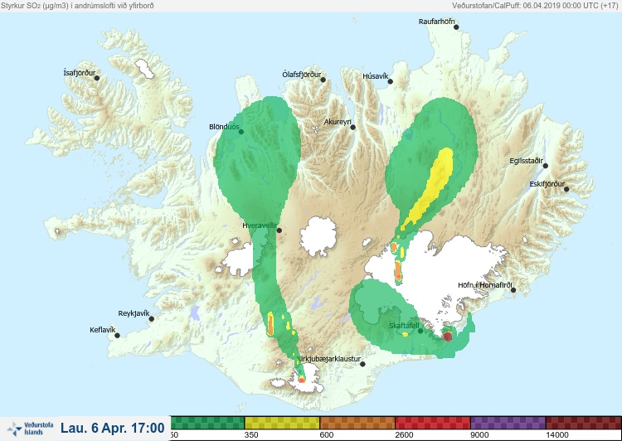
Task: Click the Raufarhöfn city marker dot
Action: [456, 27]
